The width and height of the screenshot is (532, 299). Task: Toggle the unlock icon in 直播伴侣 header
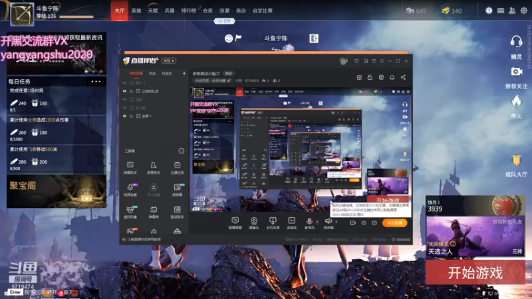[370, 77]
